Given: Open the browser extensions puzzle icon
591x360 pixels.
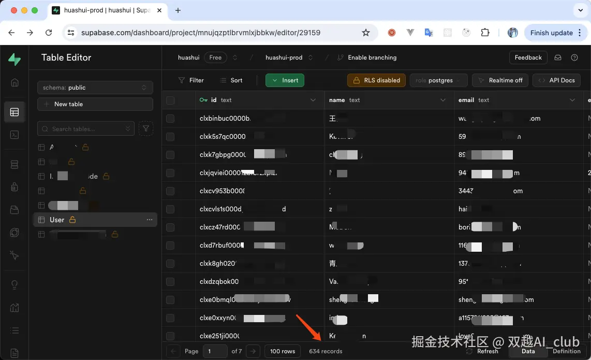Looking at the screenshot, I should pos(485,33).
